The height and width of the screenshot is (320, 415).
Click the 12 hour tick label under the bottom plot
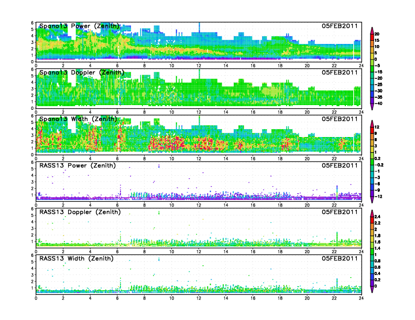[x=199, y=298]
